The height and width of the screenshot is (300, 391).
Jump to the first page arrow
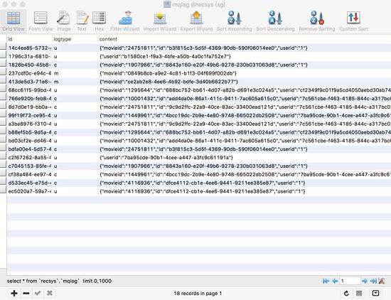pyautogui.click(x=326, y=281)
